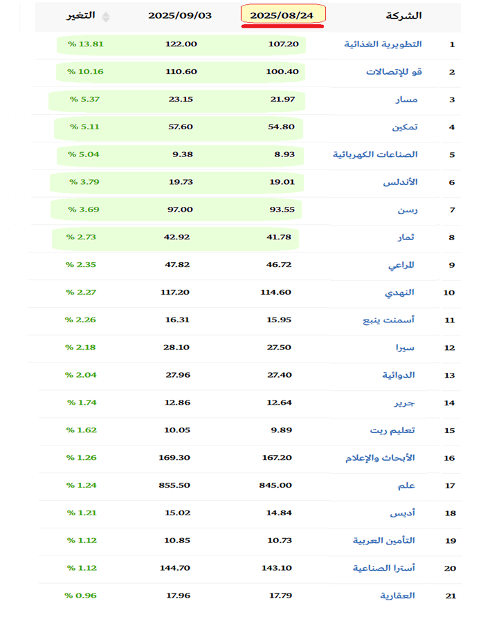Screen dimensions: 490x626
Task: Open company link ثمار
Action: [406, 237]
